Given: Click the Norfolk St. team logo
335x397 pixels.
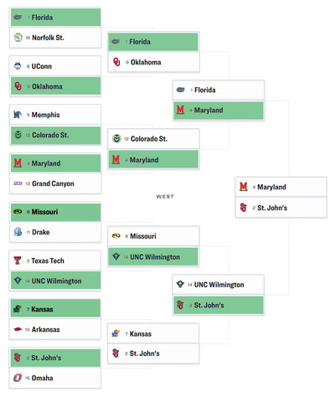Looking at the screenshot, I should tap(18, 38).
